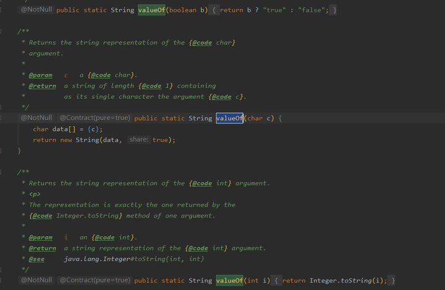Screen dimensions: 445x290
Task: Click highlighted valueOf in int method signature
Action: [x=229, y=281]
